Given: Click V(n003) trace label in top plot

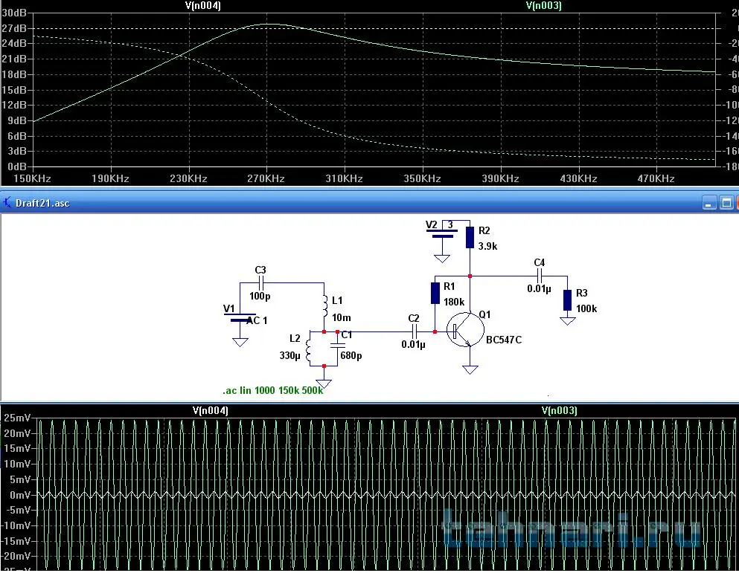Looking at the screenshot, I should 543,6.
